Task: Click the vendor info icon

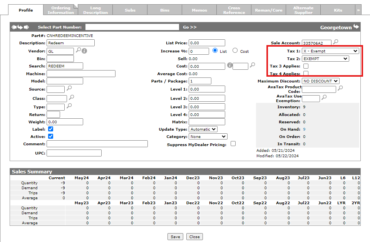Action: pos(84,50)
